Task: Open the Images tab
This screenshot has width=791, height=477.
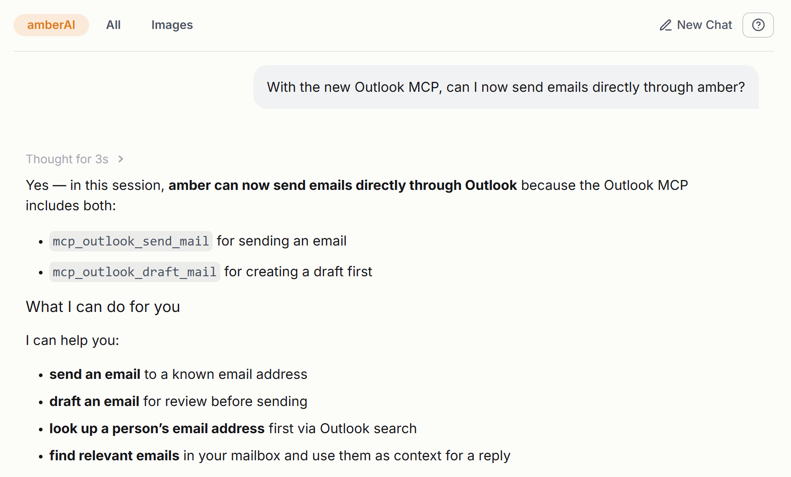Action: 172,25
